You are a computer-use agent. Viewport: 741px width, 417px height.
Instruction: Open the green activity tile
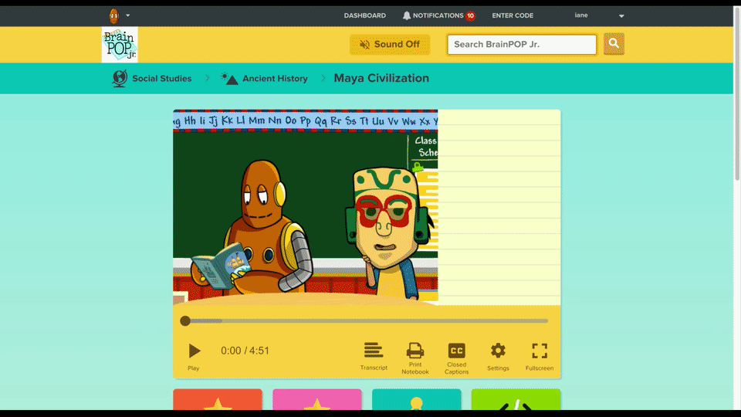[x=516, y=399]
